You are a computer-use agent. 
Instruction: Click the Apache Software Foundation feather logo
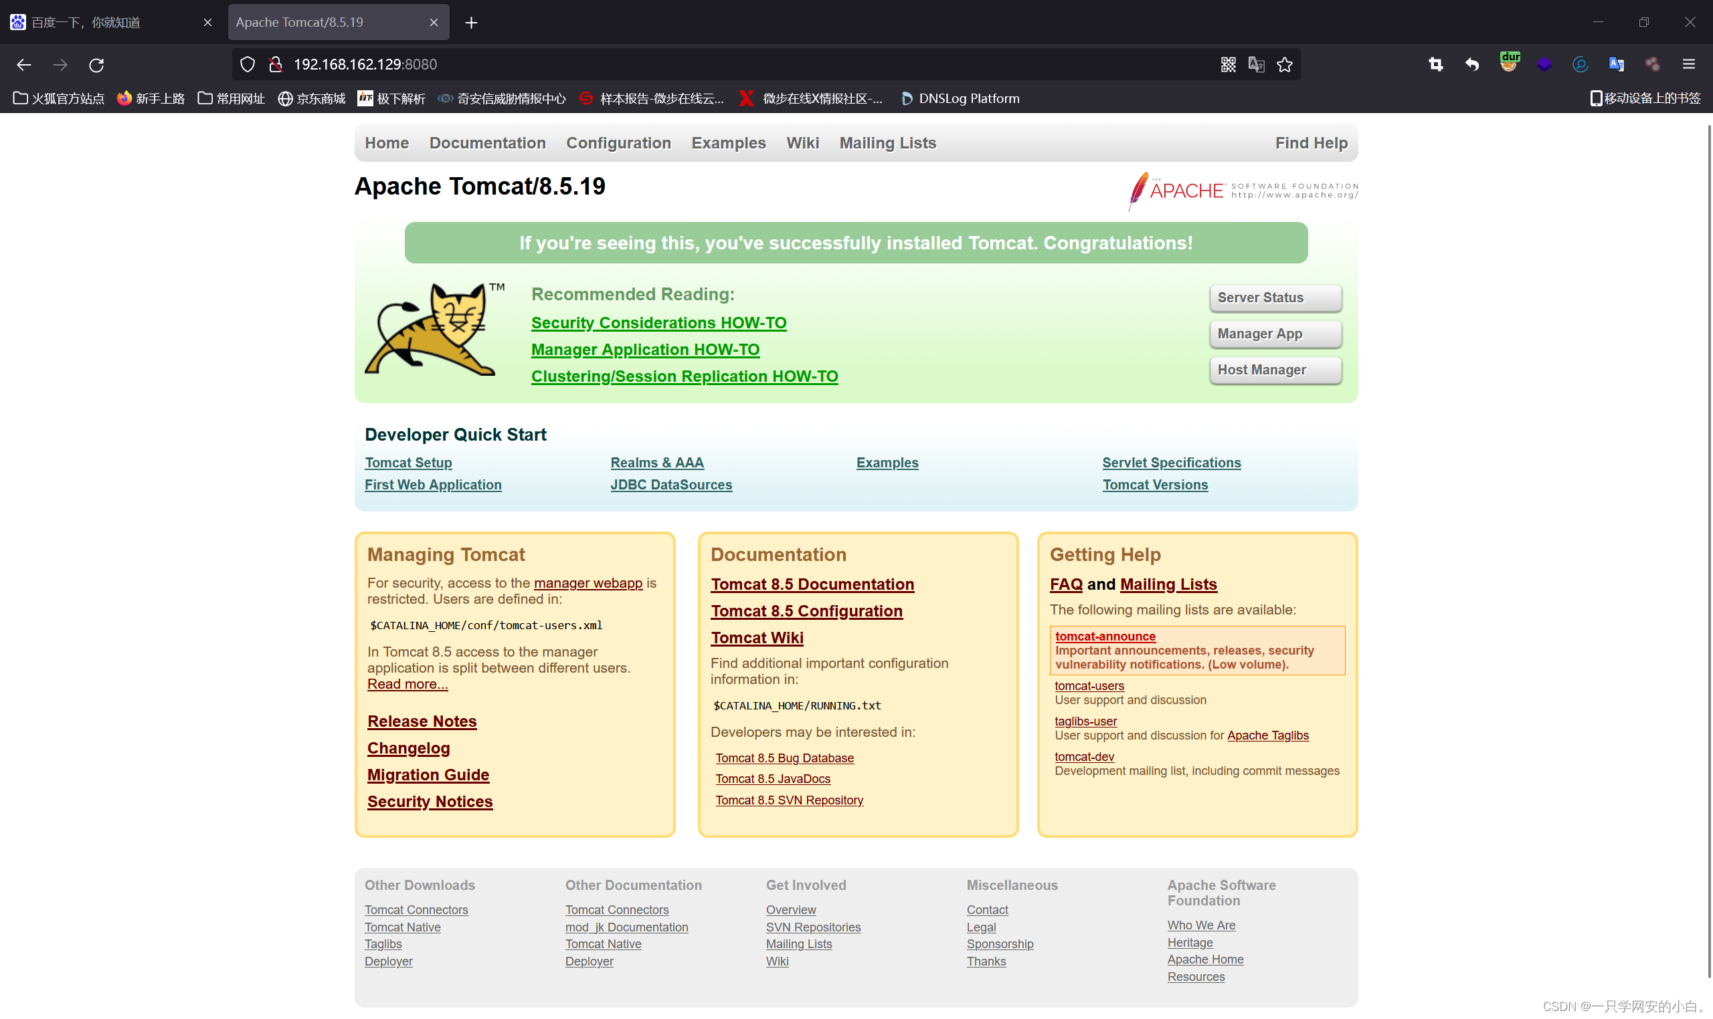[x=1140, y=190]
